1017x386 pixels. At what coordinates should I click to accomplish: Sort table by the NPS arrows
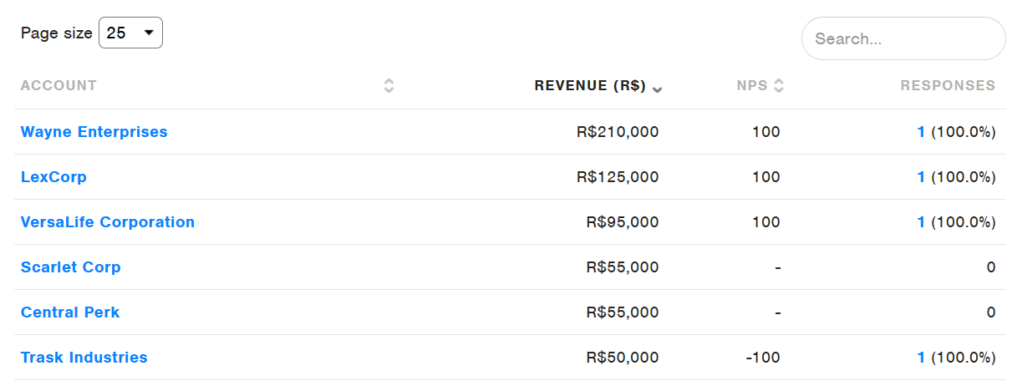779,86
